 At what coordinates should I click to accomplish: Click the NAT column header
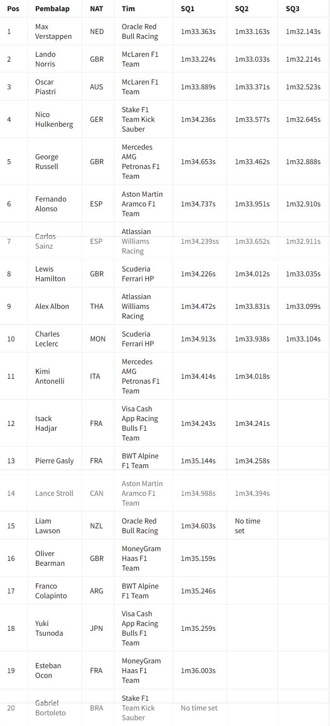tap(96, 9)
